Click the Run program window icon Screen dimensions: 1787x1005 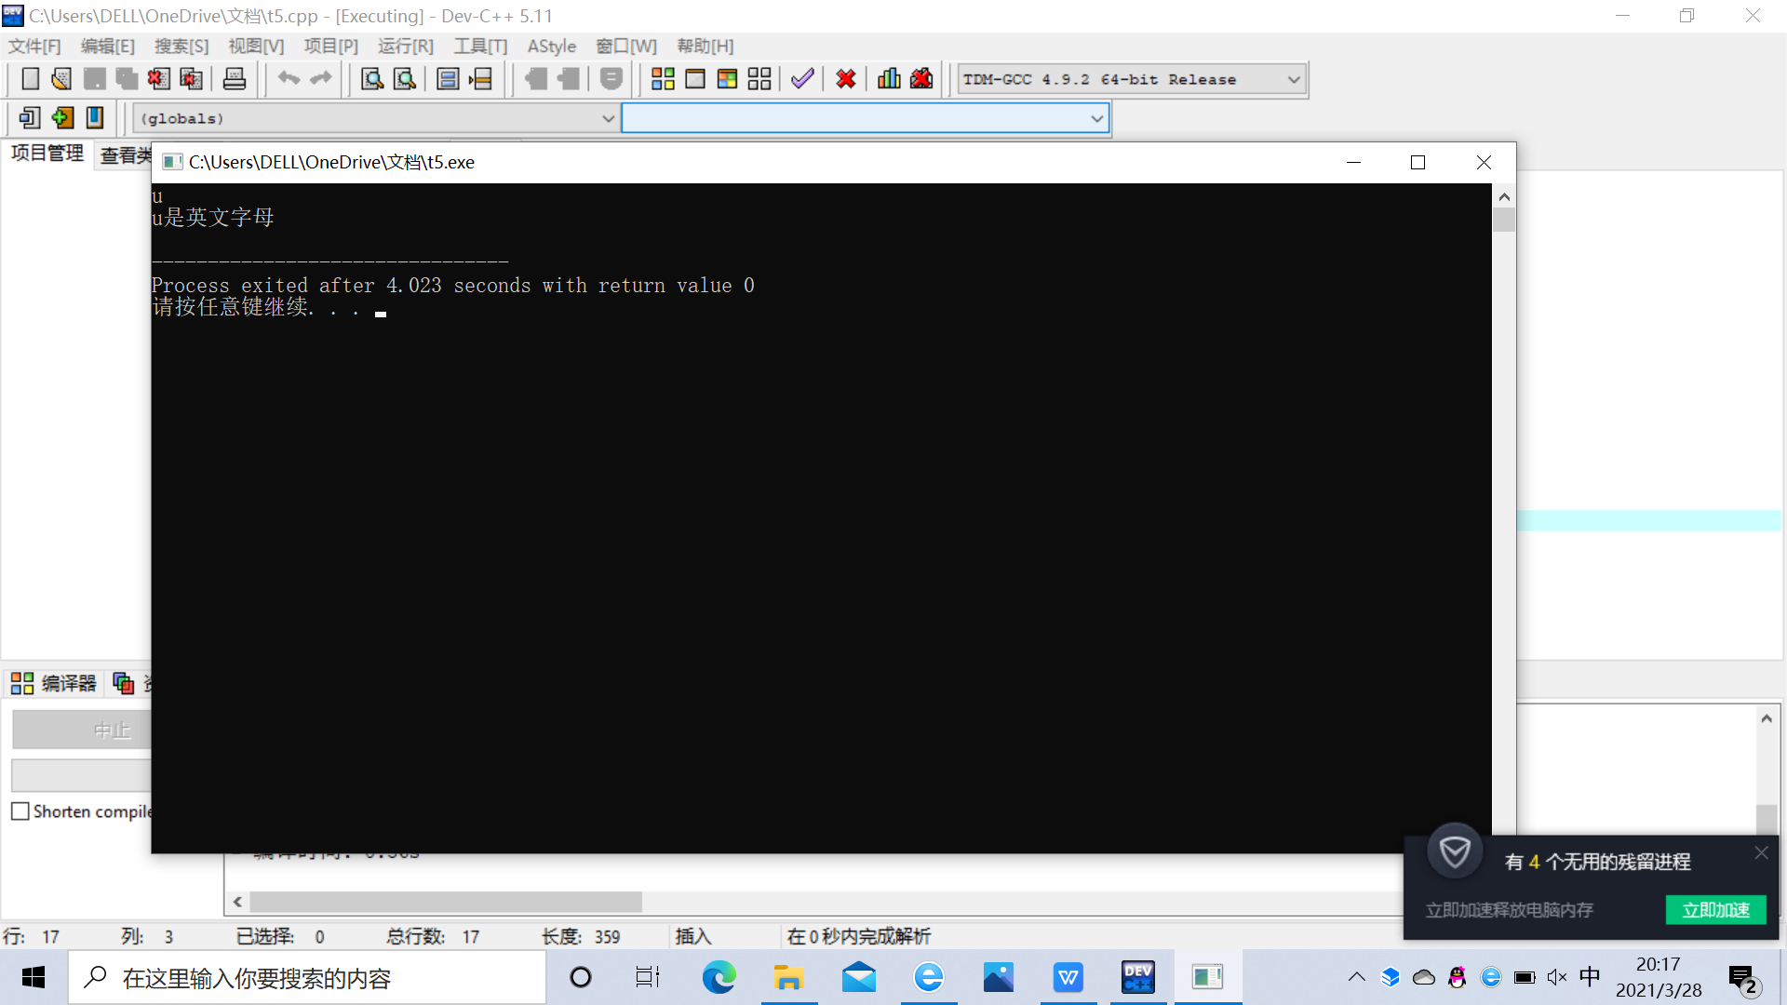(694, 79)
